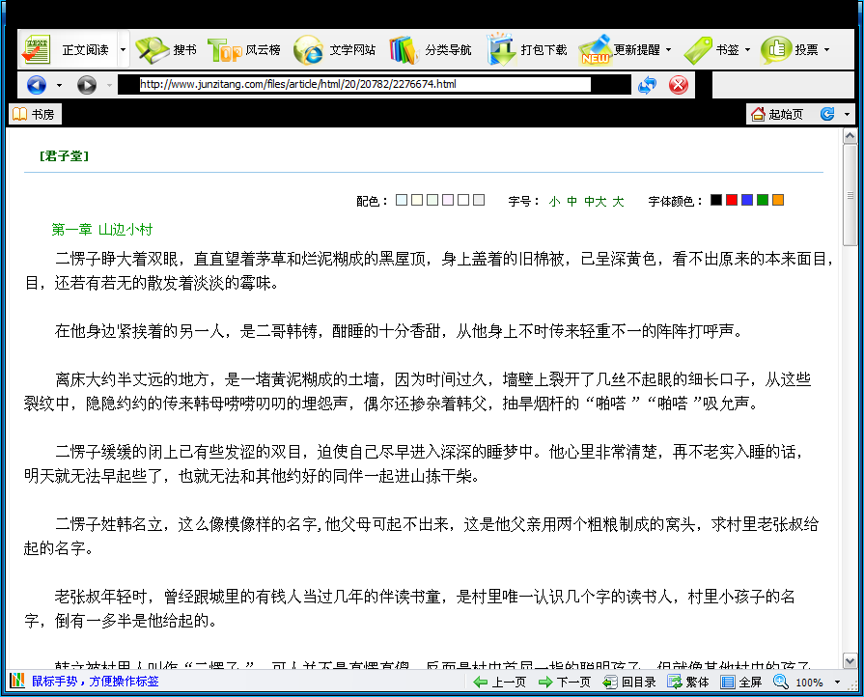Toggle 全屏 full screen mode
864x697 pixels.
point(741,682)
